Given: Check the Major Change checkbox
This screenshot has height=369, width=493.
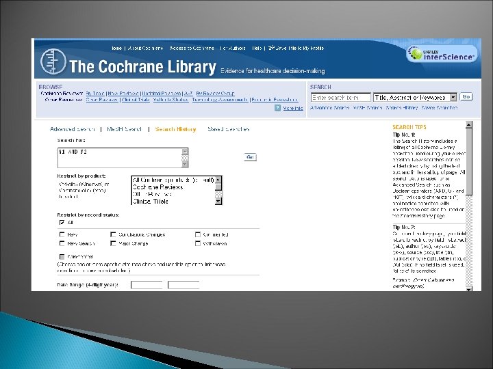Looking at the screenshot, I should (113, 243).
